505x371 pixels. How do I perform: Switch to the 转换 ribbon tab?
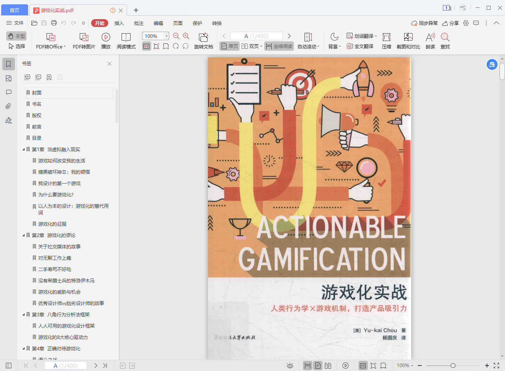[x=217, y=23]
